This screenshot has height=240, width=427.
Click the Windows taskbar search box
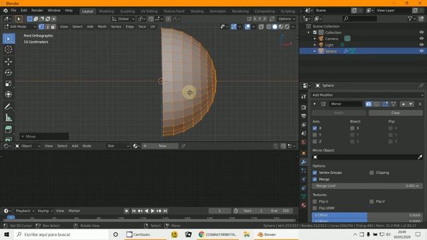61,234
